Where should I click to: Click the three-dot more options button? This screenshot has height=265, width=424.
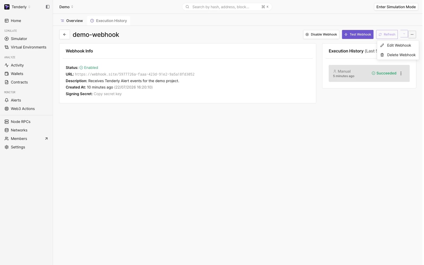tap(412, 34)
